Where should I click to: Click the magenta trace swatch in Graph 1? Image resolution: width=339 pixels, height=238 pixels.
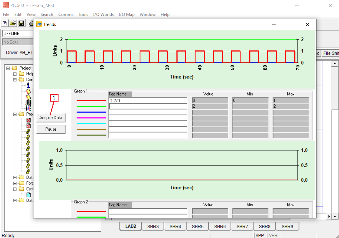[x=91, y=118]
